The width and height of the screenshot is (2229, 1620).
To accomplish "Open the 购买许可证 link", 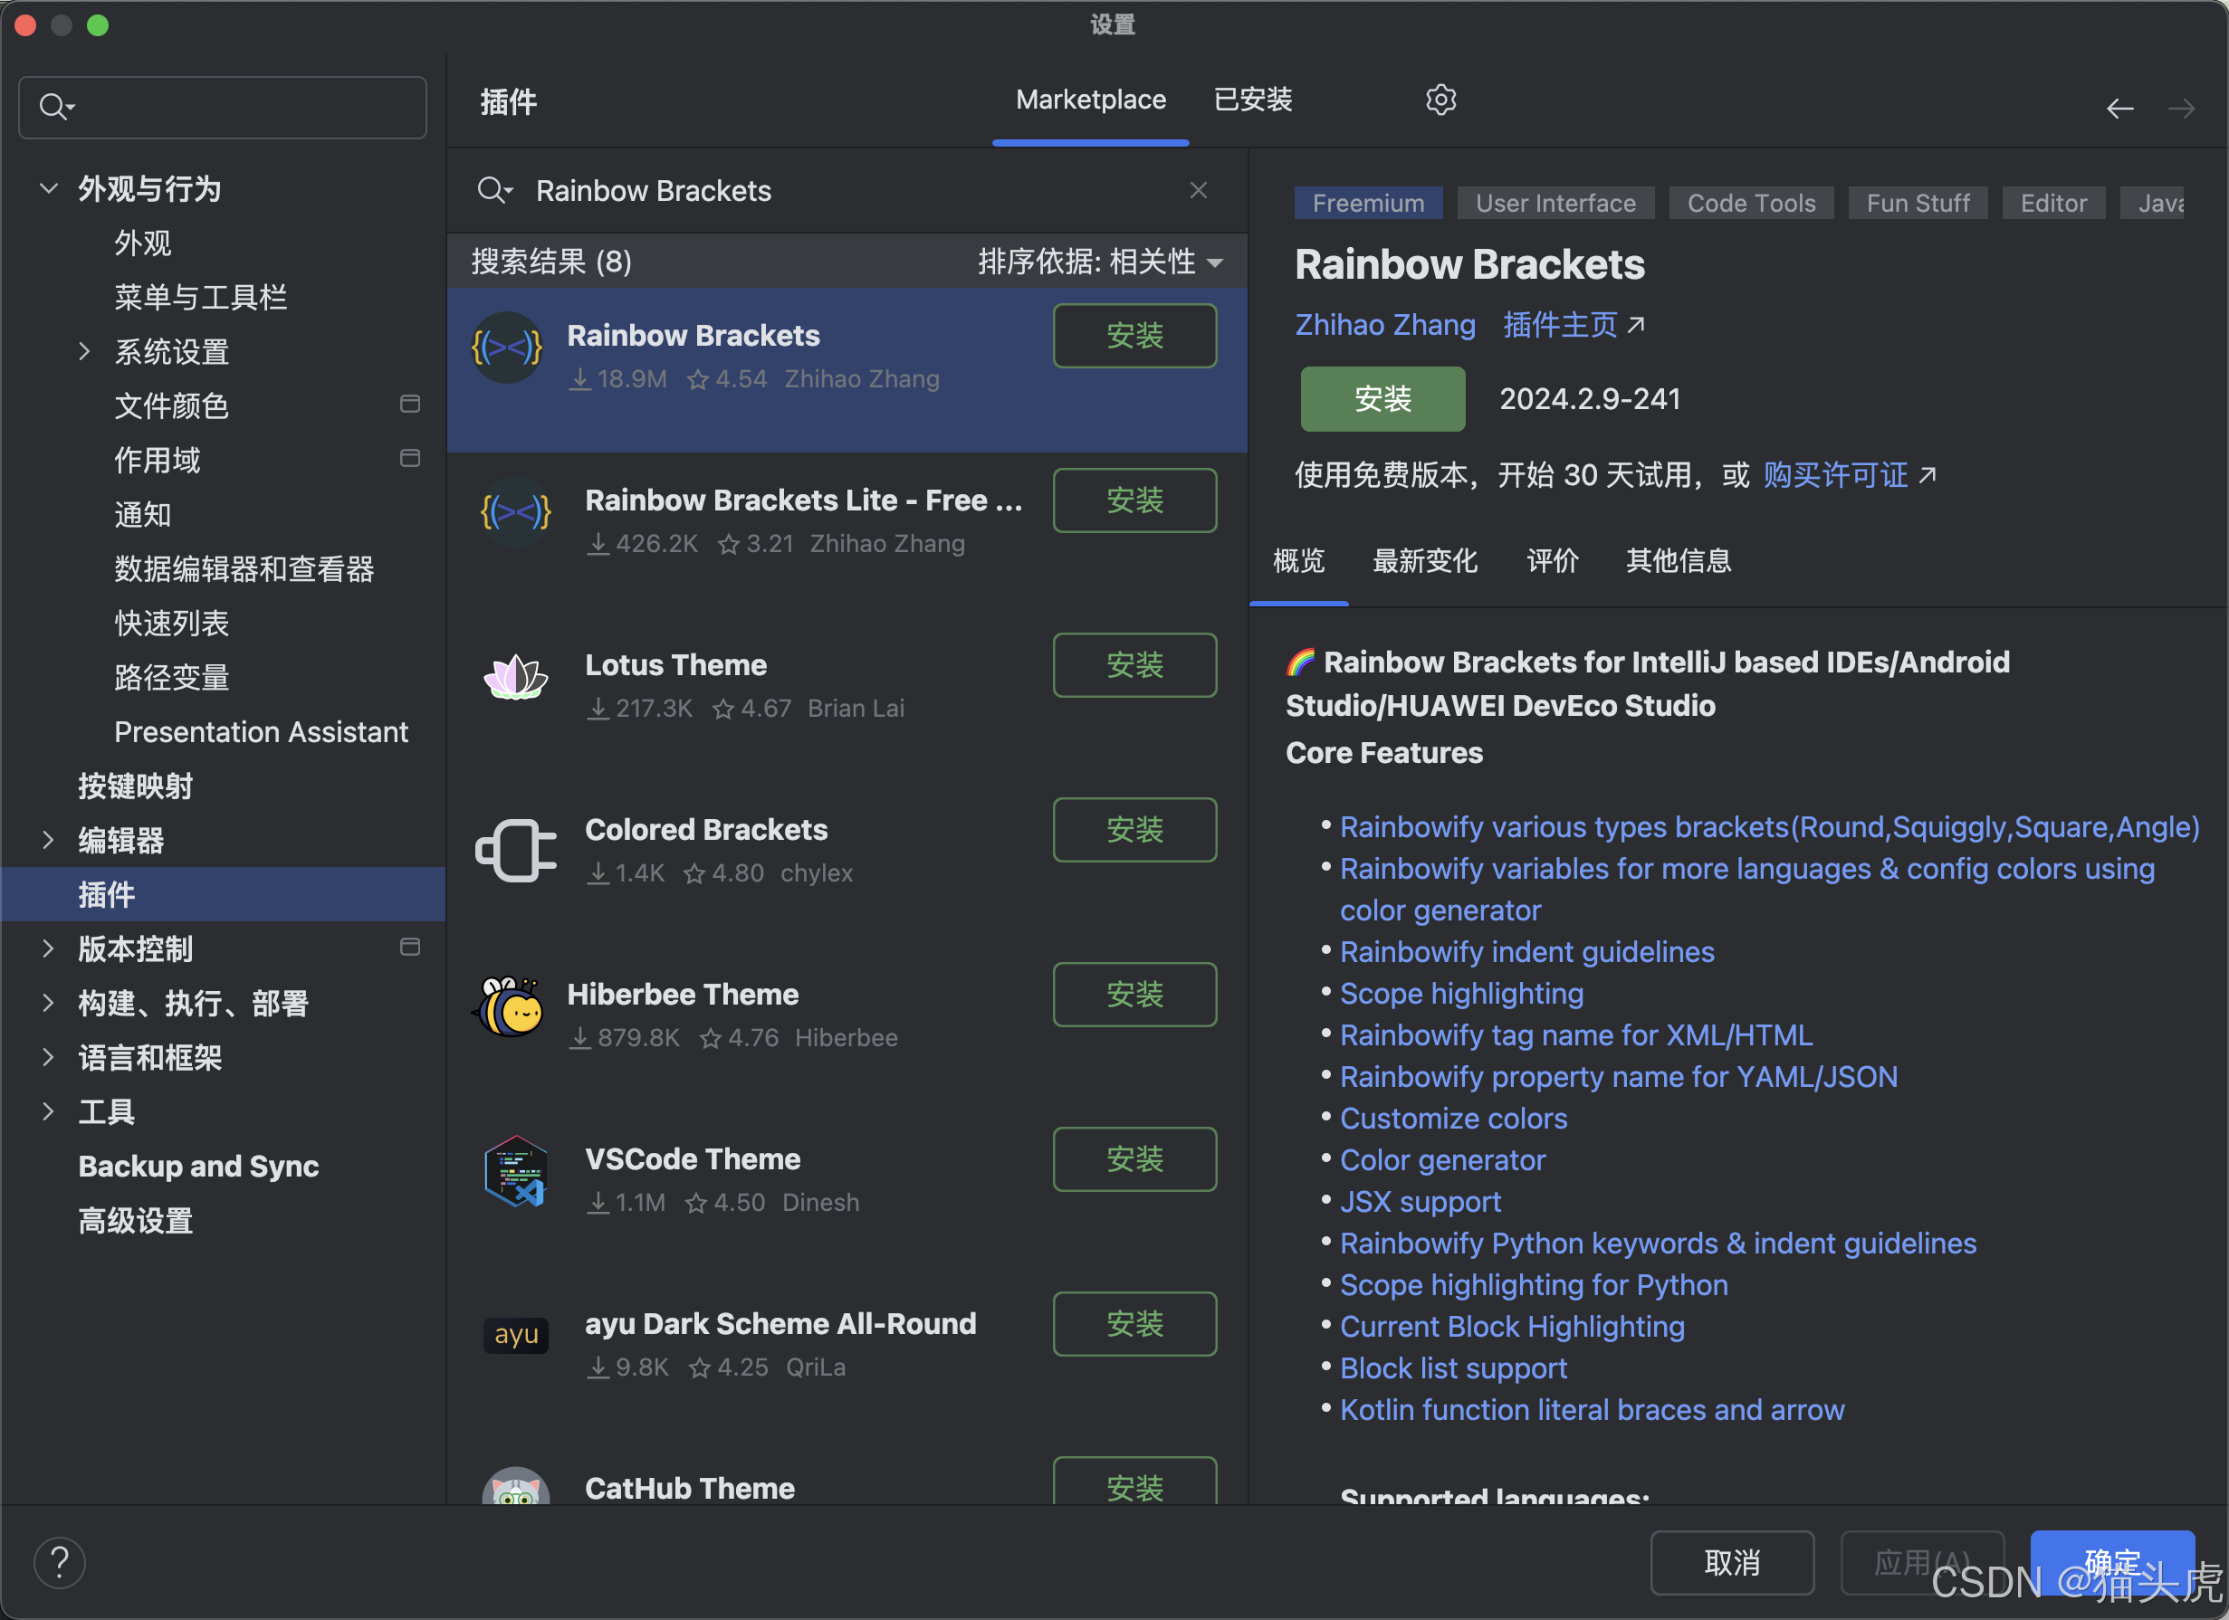I will [1835, 475].
